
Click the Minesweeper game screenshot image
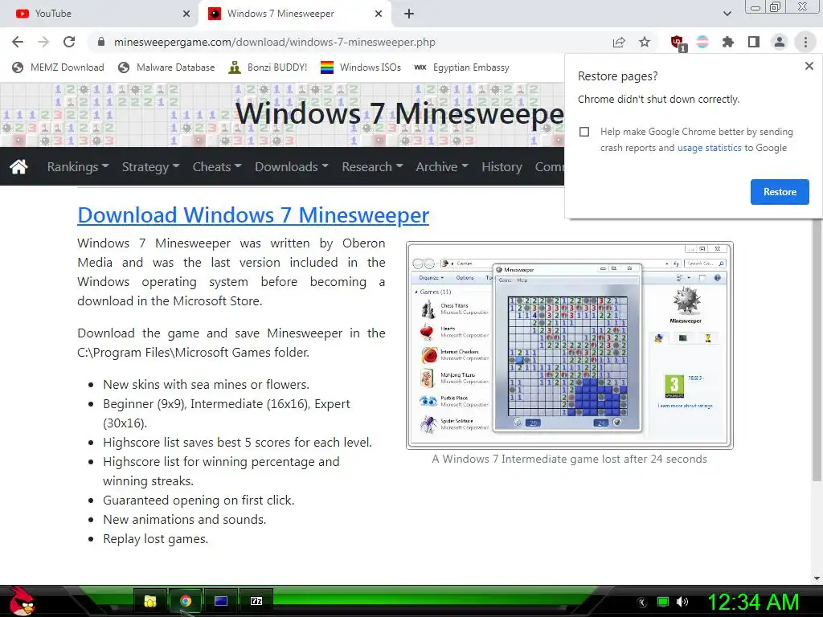point(570,345)
